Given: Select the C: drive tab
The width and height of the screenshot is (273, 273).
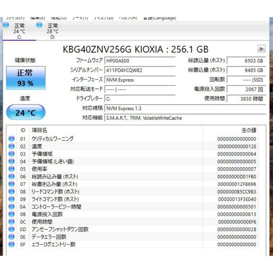Looking at the screenshot, I should coord(19,31).
